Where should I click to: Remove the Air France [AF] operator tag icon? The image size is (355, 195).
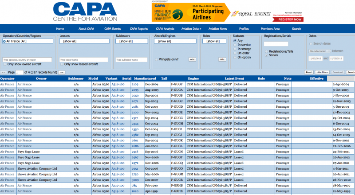pyautogui.click(x=4, y=41)
